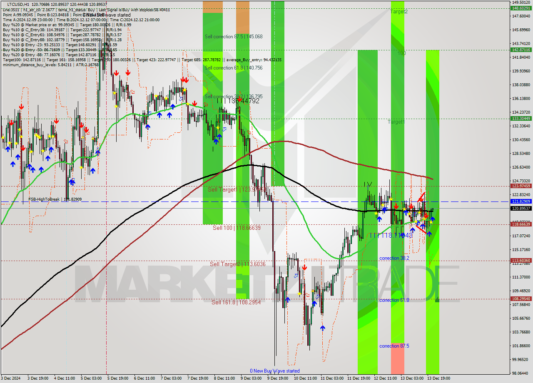533x383 pixels.
Task: Click the 'Line:3511' indicator info line
Action: (x=86, y=10)
